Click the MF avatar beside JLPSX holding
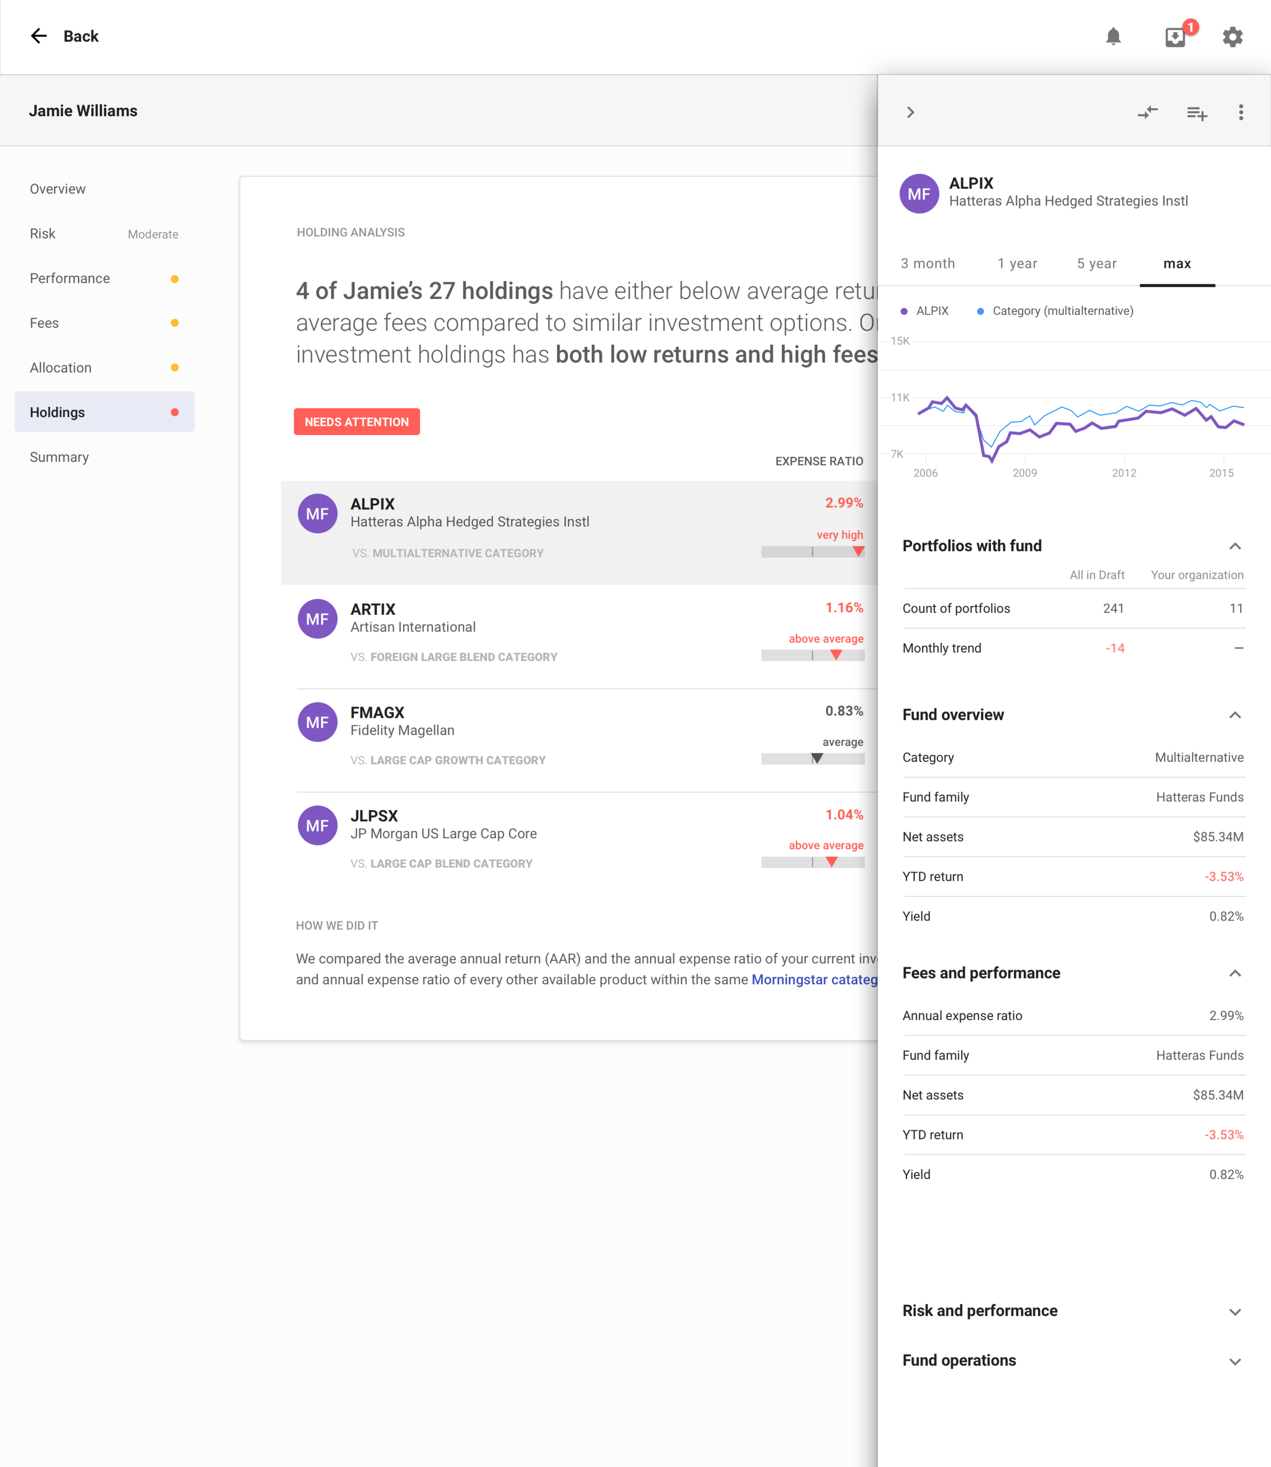 point(317,825)
